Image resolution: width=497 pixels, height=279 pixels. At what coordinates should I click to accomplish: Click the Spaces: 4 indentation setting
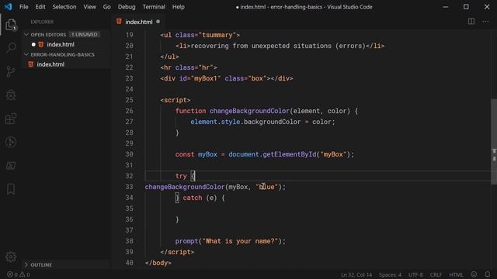tap(390, 274)
